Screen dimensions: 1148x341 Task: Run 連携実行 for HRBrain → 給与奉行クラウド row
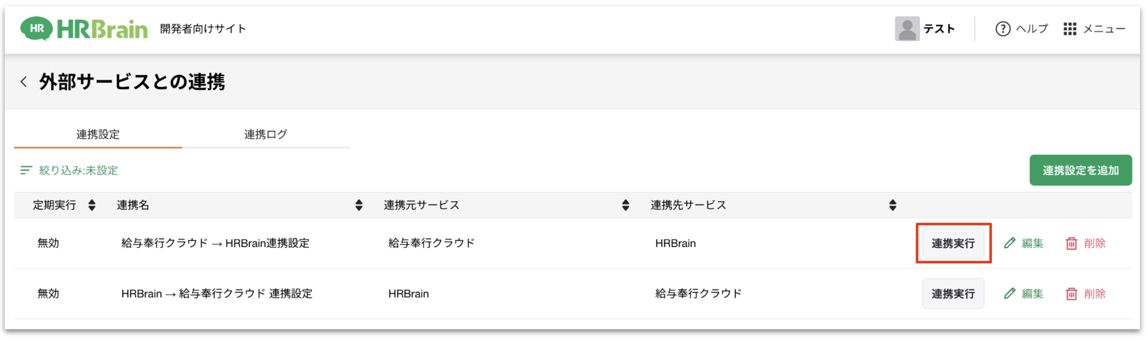(x=953, y=294)
